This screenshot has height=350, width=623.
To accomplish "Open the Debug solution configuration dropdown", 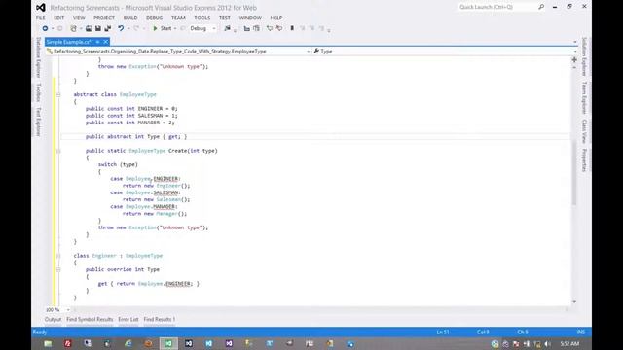I will 202,28.
